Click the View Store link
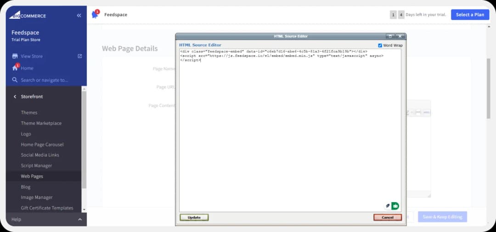 tap(32, 56)
